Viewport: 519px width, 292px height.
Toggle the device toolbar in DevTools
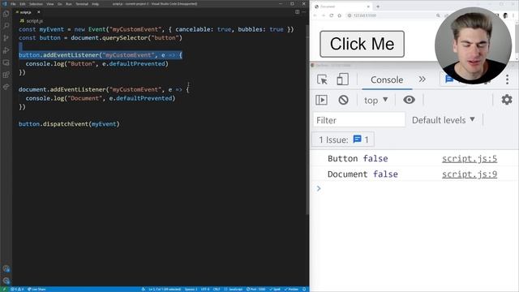coord(342,79)
